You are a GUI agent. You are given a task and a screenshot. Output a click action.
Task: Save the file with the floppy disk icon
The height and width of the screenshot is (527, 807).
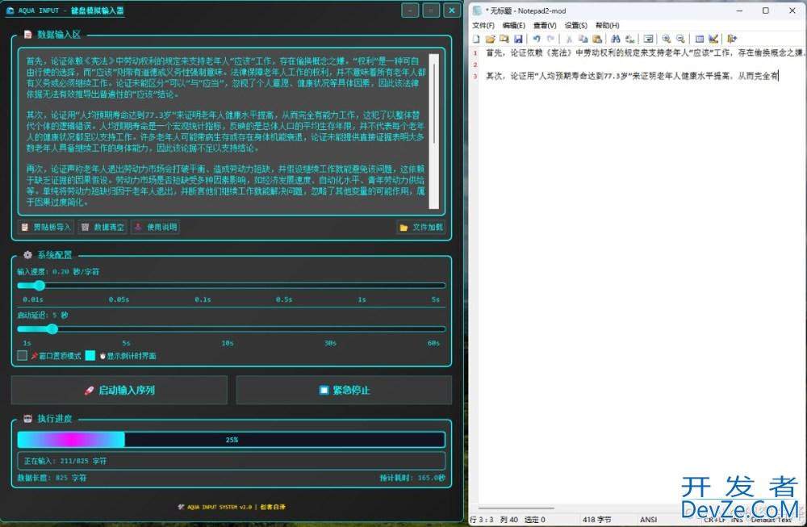coord(518,39)
